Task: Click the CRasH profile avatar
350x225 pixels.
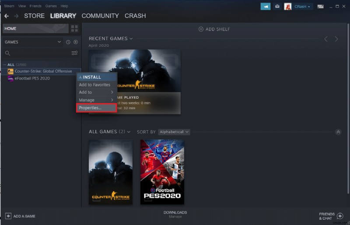Action: [288, 7]
